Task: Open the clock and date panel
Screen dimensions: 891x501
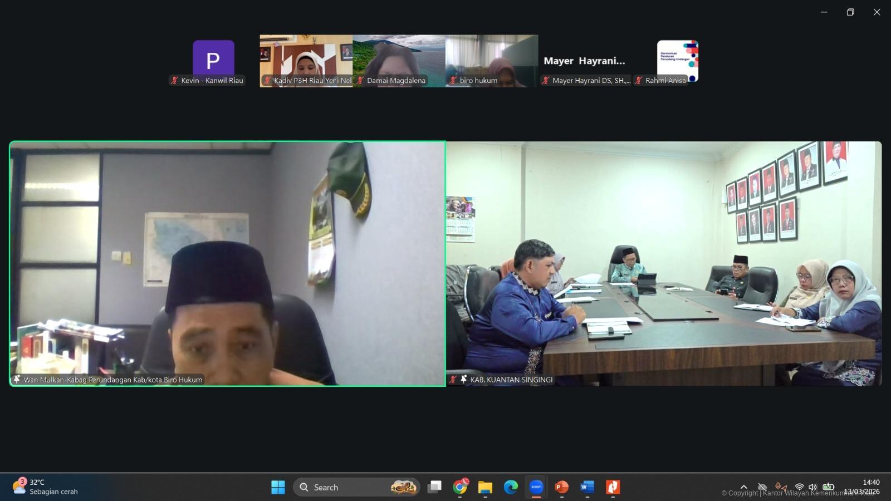Action: (863, 487)
